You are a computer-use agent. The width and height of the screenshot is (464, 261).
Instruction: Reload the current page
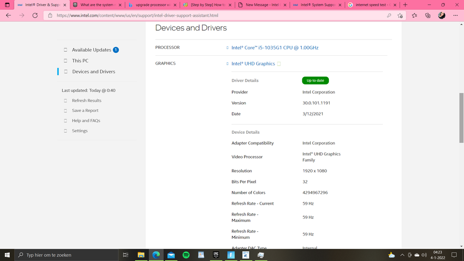[x=35, y=15]
